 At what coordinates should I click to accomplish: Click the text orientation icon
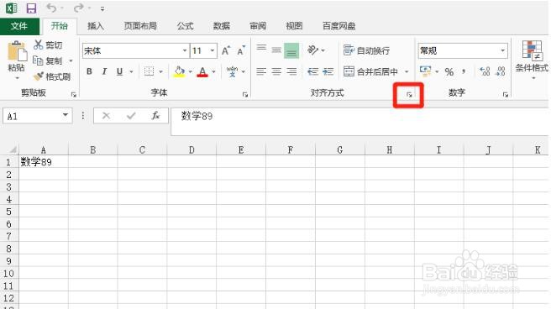313,50
